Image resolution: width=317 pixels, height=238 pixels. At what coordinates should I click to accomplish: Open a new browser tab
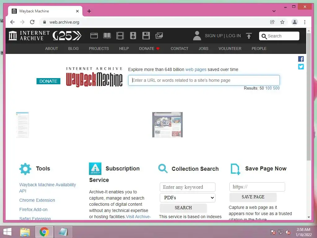(x=89, y=11)
